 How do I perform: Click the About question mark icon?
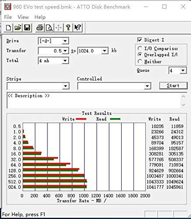(68, 28)
